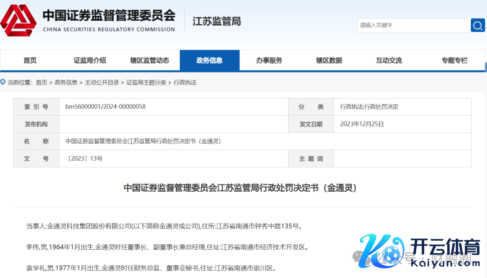Go to the 办事服务 tab
Screen dimensions: 487x278
point(269,60)
